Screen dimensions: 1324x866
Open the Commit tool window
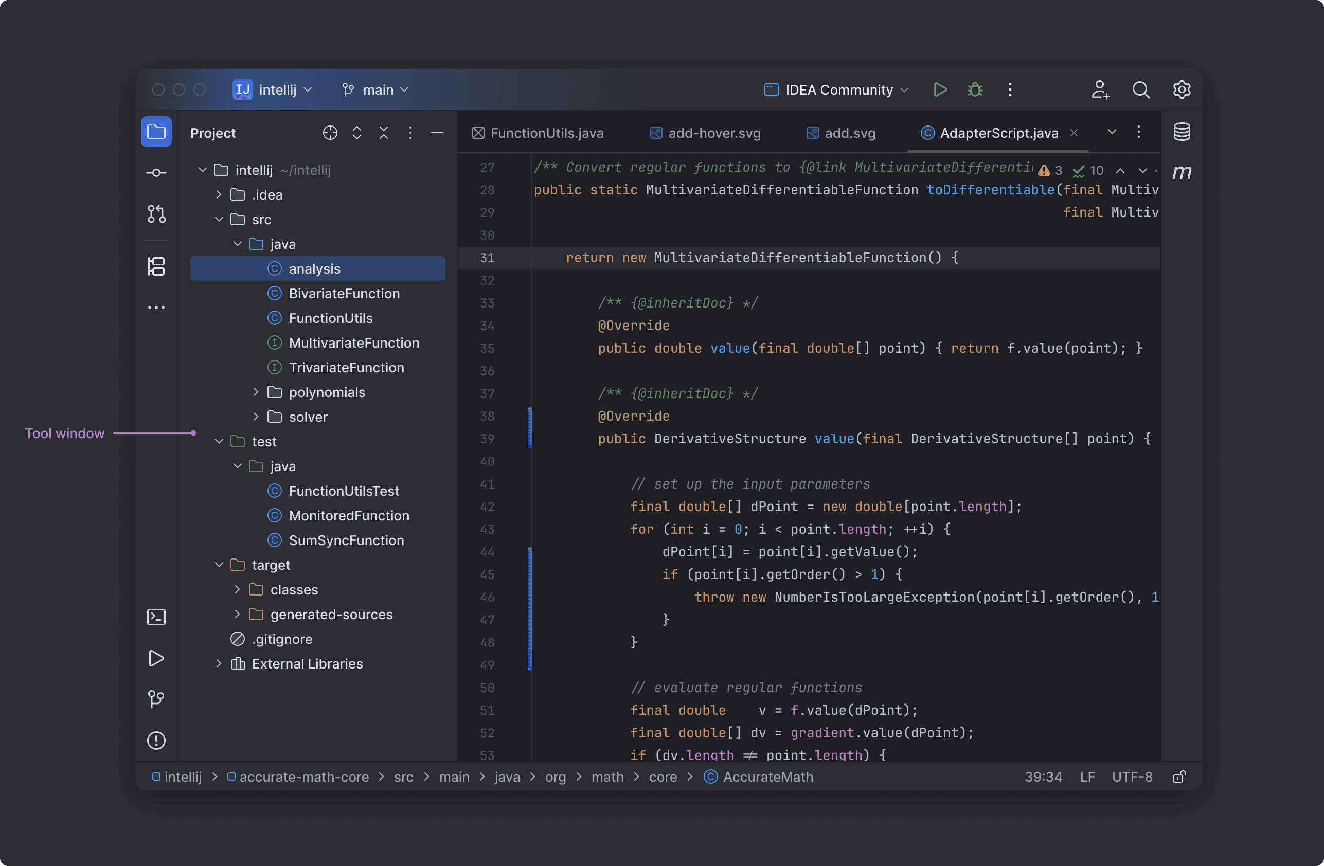coord(156,172)
